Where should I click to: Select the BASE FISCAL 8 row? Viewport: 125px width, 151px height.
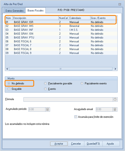pos(61,49)
